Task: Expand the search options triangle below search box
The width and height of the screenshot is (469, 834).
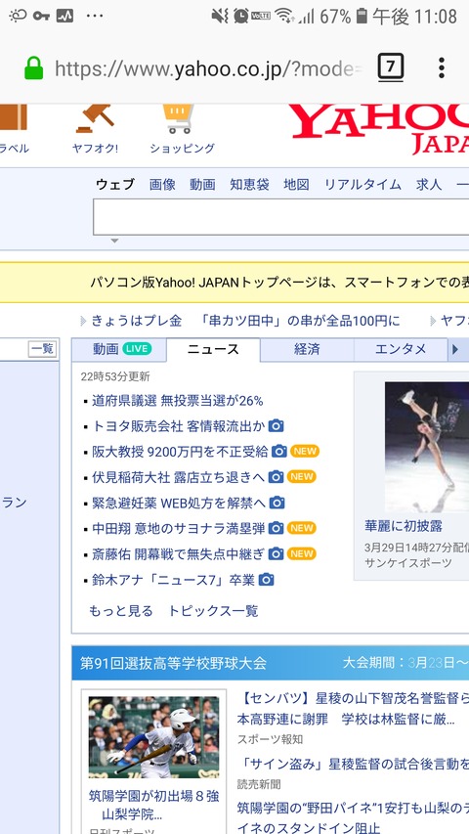Action: 114,241
